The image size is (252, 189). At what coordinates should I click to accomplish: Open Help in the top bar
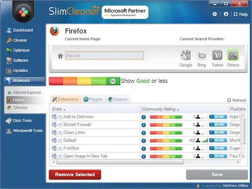click(241, 14)
